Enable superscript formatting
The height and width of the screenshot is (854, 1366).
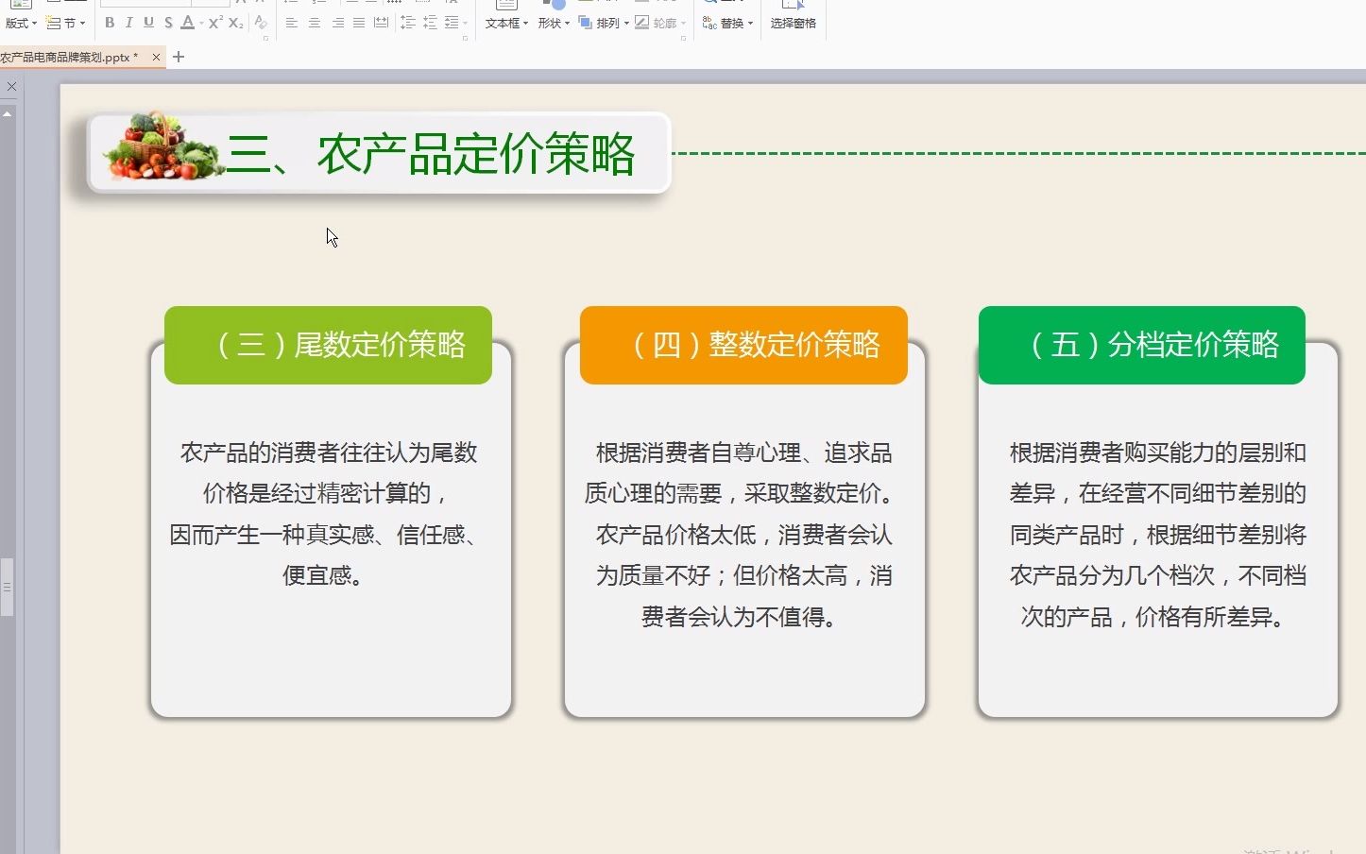pos(214,23)
